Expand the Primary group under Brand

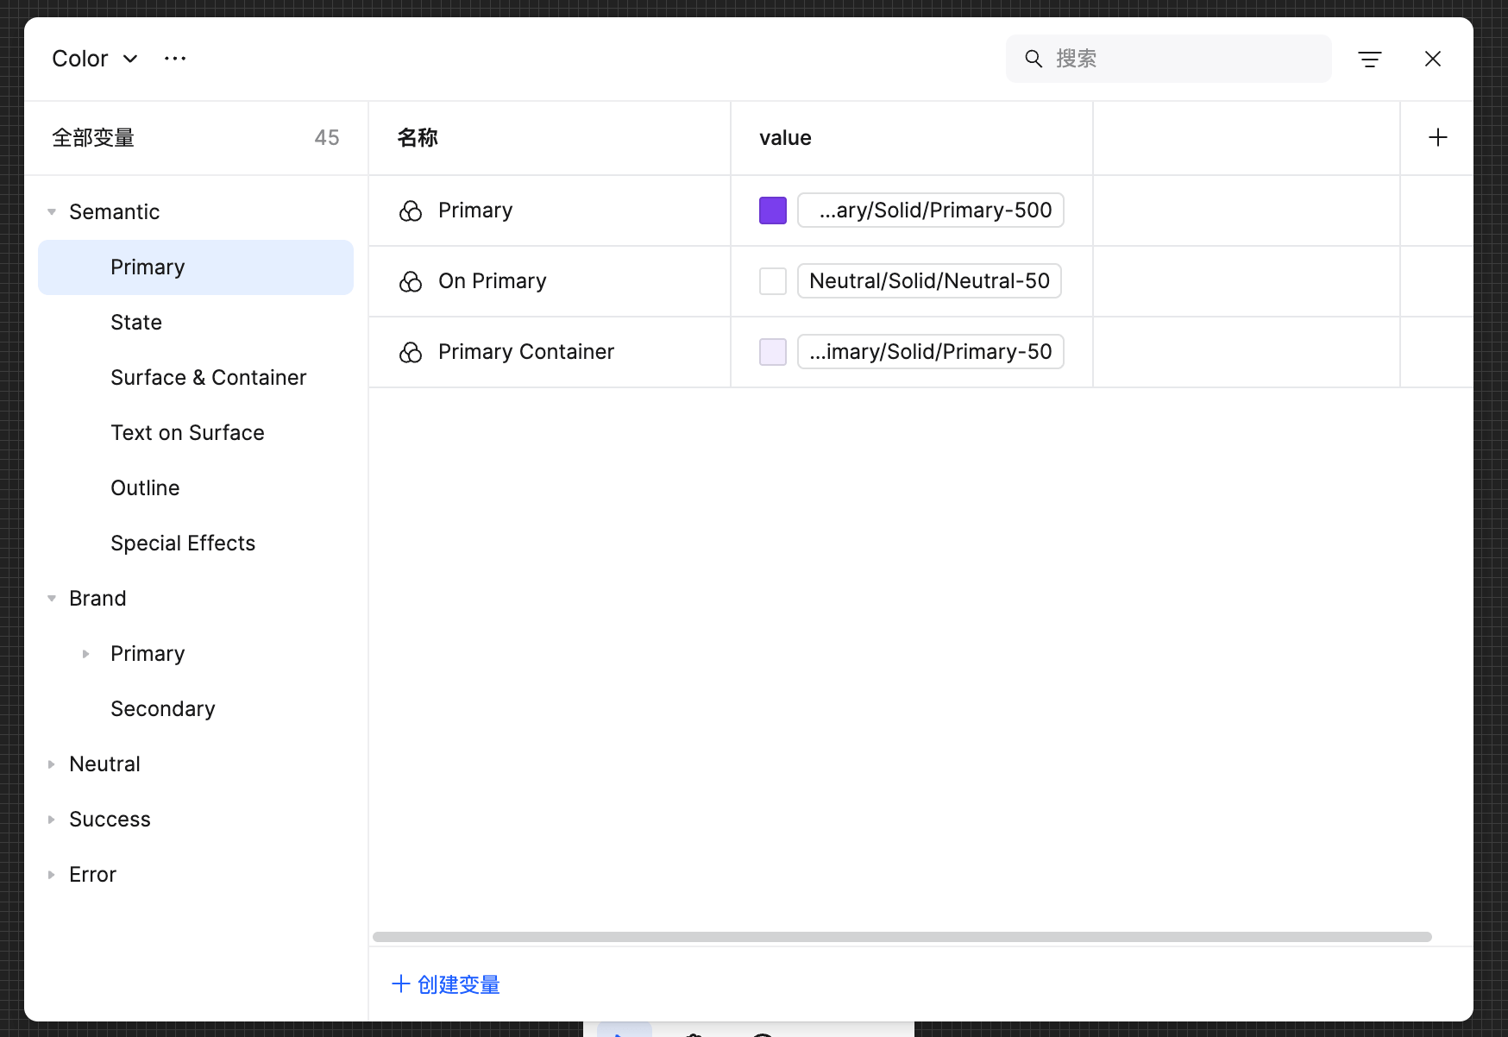(x=85, y=653)
